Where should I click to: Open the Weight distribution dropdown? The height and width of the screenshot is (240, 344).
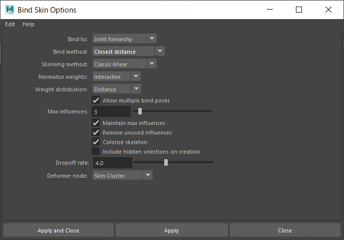[117, 89]
